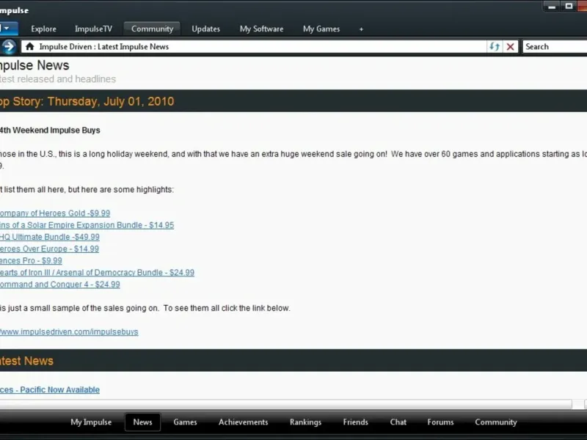
Task: View the Rankings section
Action: 305,422
